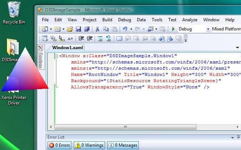This screenshot has width=241, height=150.
Task: Open the active files dropdown arrow
Action: 237,48
